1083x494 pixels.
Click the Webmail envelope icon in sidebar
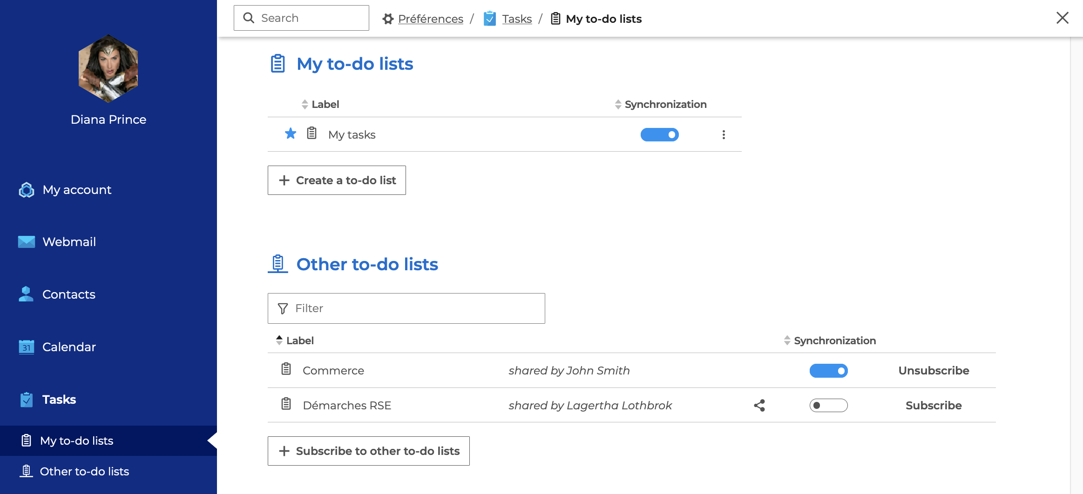27,242
